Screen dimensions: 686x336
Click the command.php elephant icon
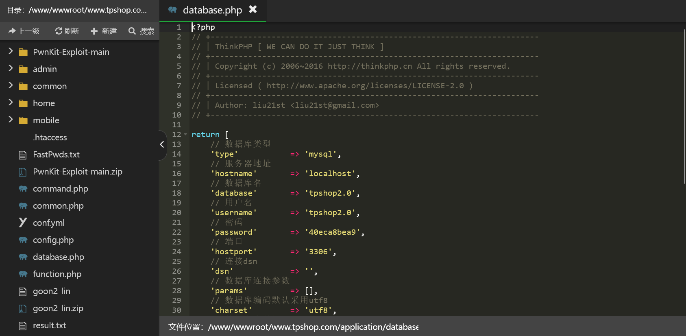[x=23, y=189]
